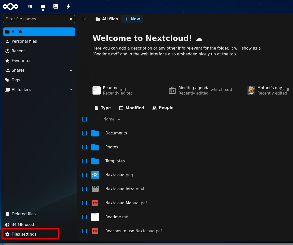Open Mother's day recent file thumbnail
Viewport: 293px width, 245px height.
251,90
